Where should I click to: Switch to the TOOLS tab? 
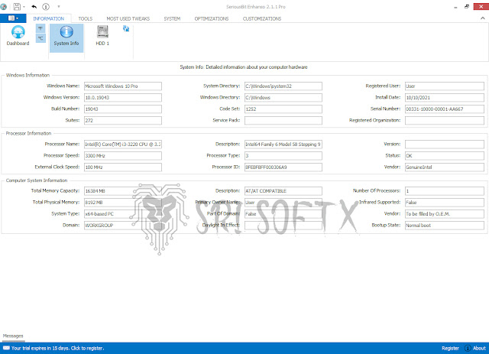tap(85, 18)
